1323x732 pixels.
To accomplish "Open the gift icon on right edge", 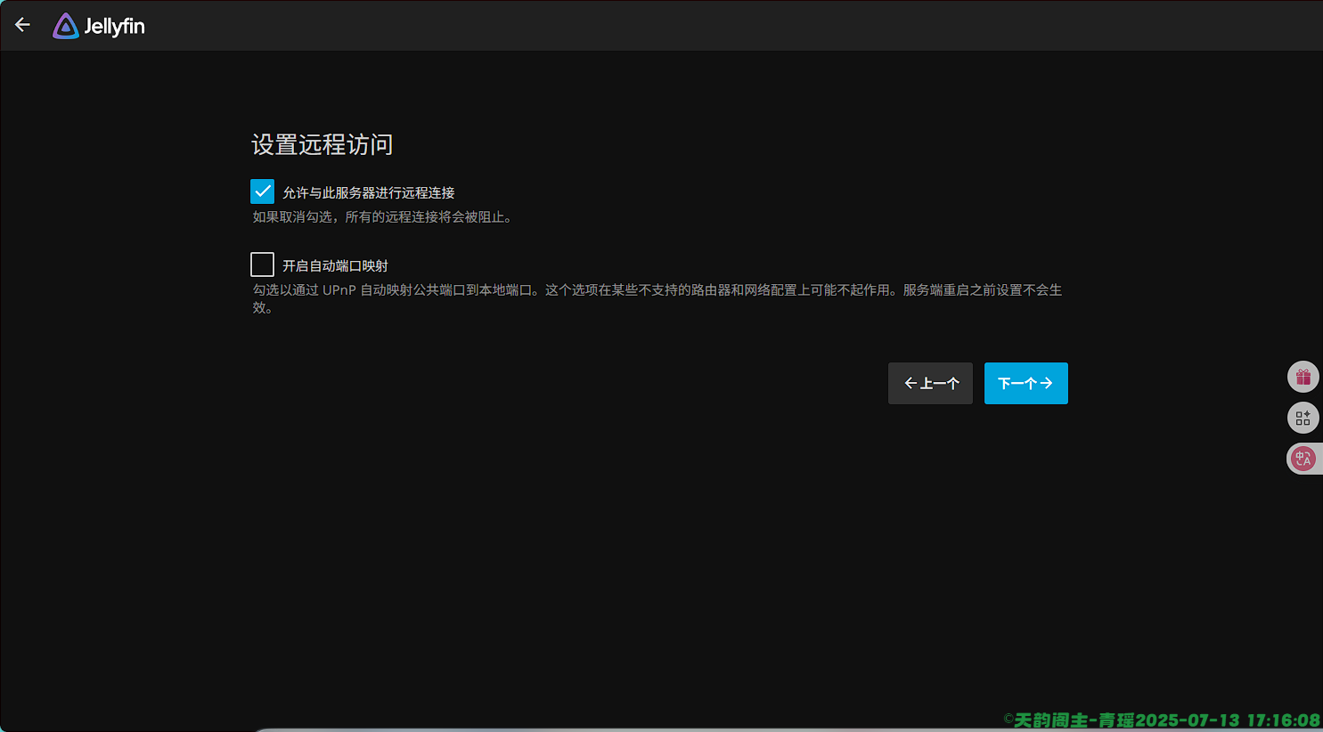I will pyautogui.click(x=1303, y=377).
